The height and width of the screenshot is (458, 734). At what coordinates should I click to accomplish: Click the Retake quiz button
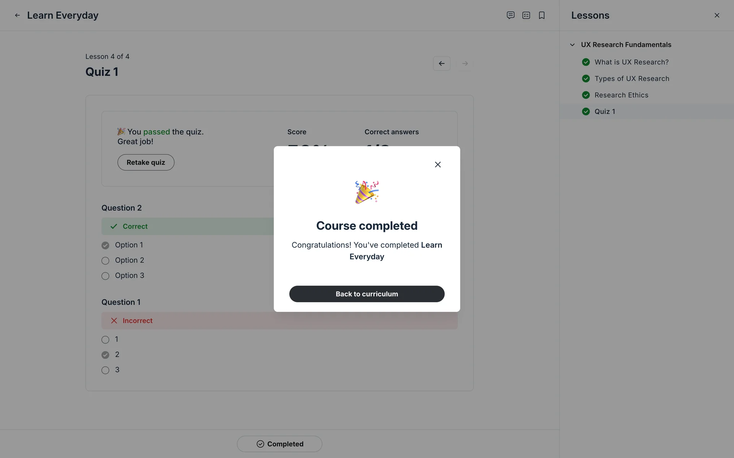pyautogui.click(x=146, y=163)
